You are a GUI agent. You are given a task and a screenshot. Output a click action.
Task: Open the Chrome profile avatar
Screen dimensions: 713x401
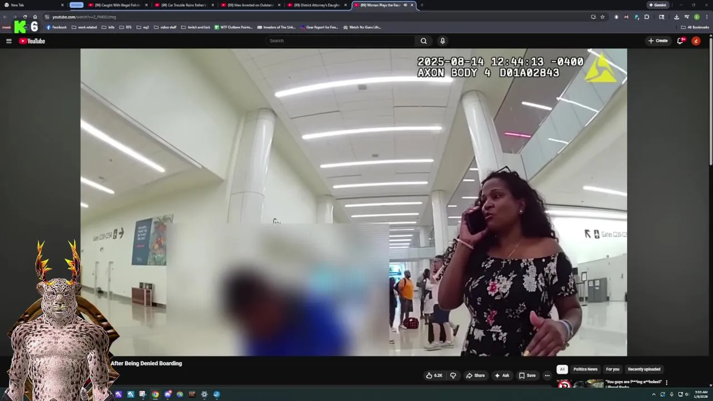click(x=696, y=17)
